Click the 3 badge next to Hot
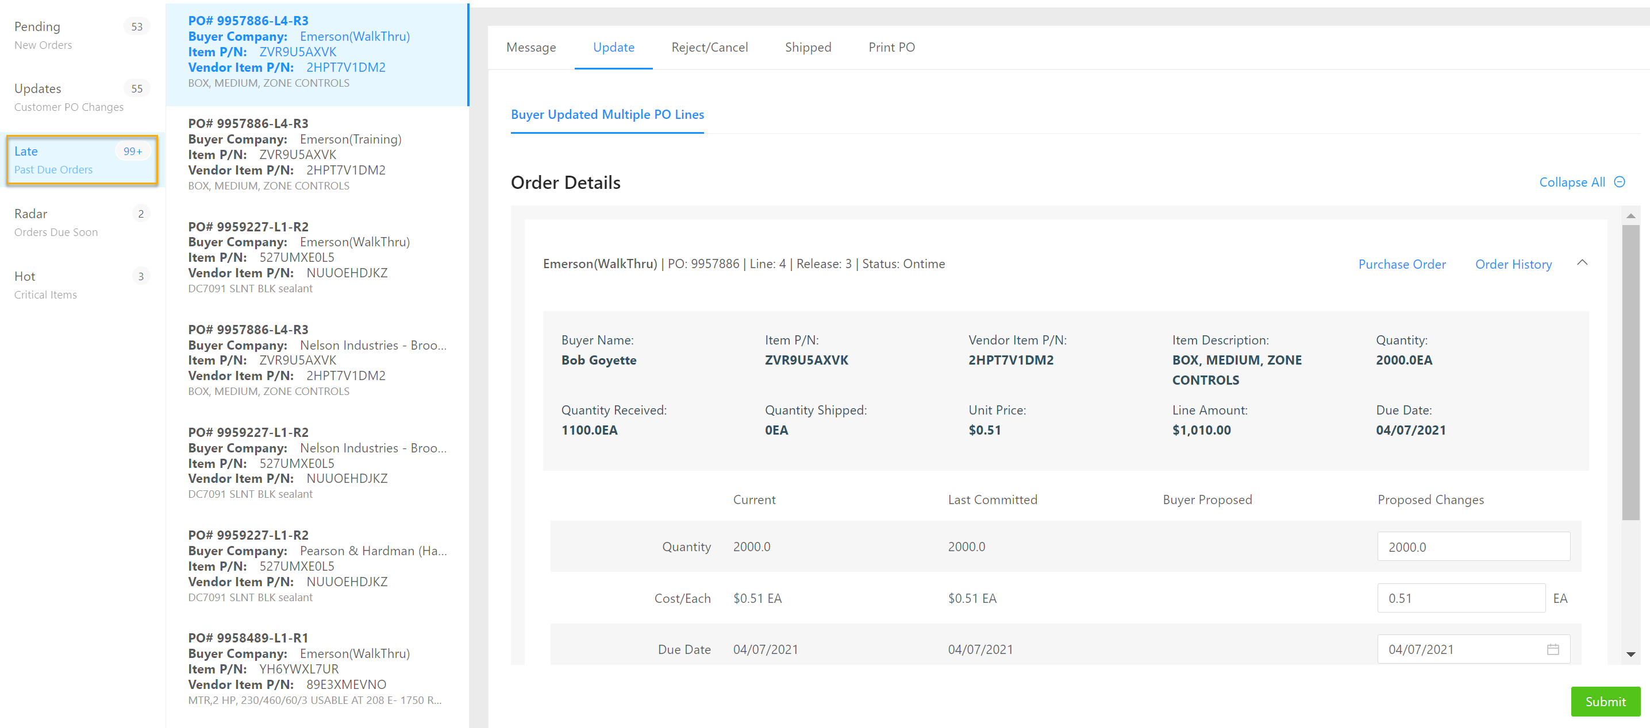 pos(141,276)
